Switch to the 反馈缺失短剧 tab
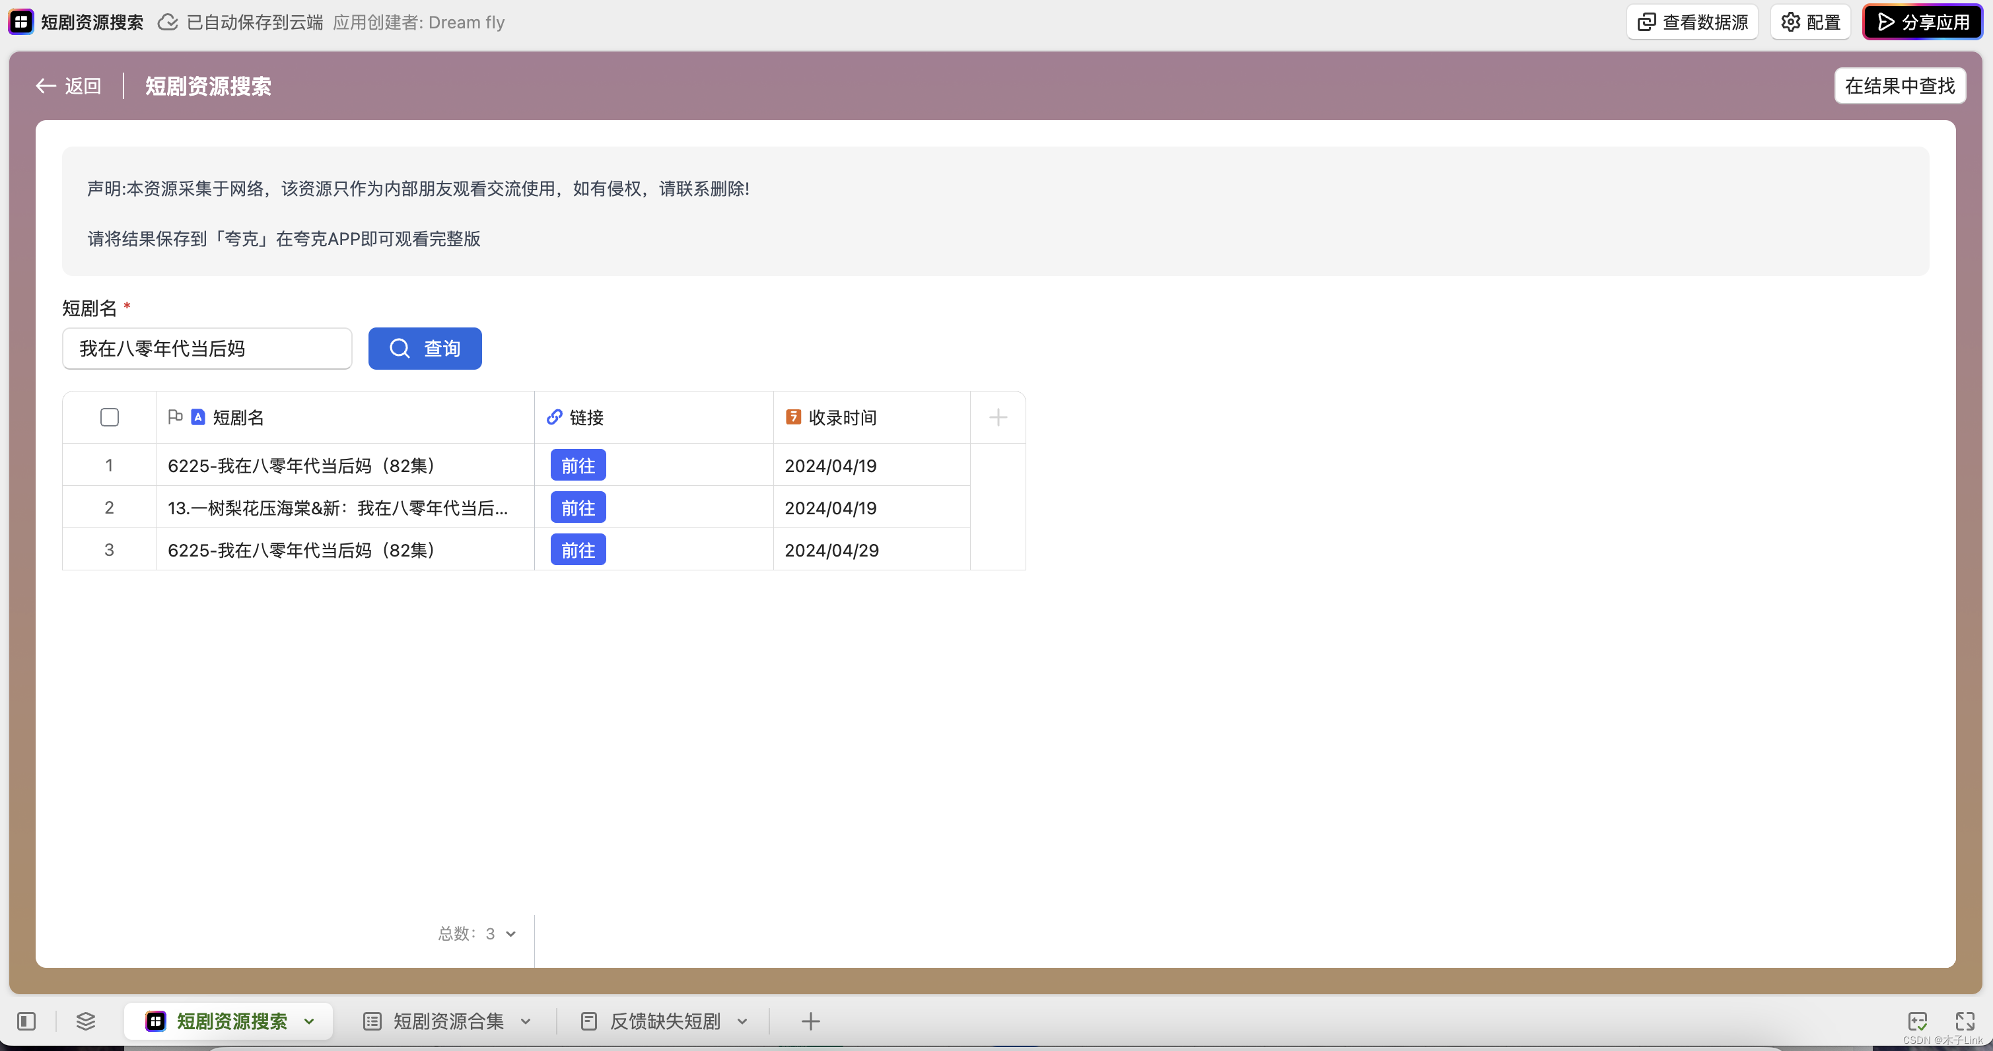The image size is (1993, 1051). point(664,1021)
